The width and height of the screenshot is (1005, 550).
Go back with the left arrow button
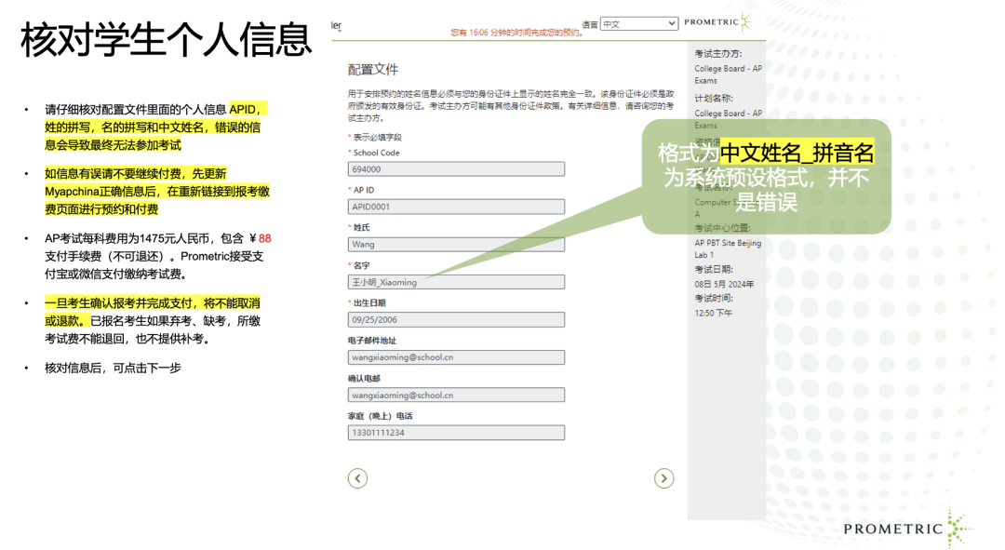(x=357, y=478)
